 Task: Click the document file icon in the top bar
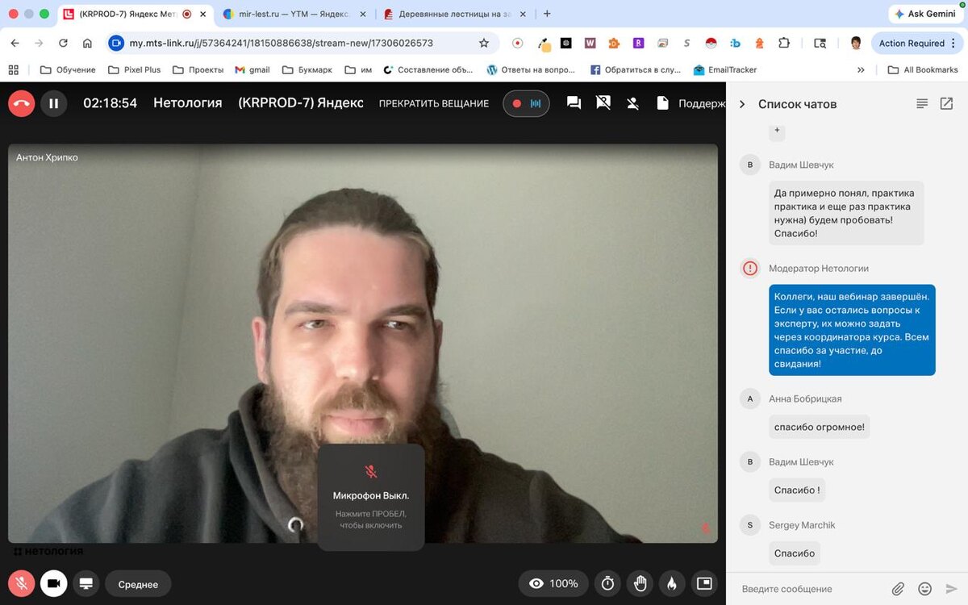pos(662,103)
